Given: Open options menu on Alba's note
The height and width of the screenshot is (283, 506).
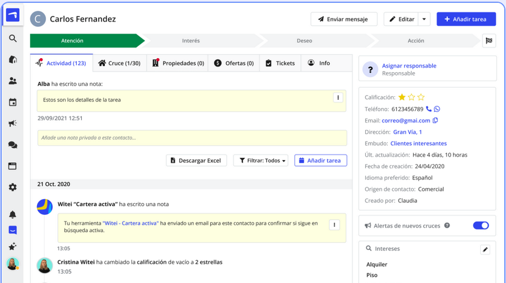Looking at the screenshot, I should pyautogui.click(x=338, y=97).
